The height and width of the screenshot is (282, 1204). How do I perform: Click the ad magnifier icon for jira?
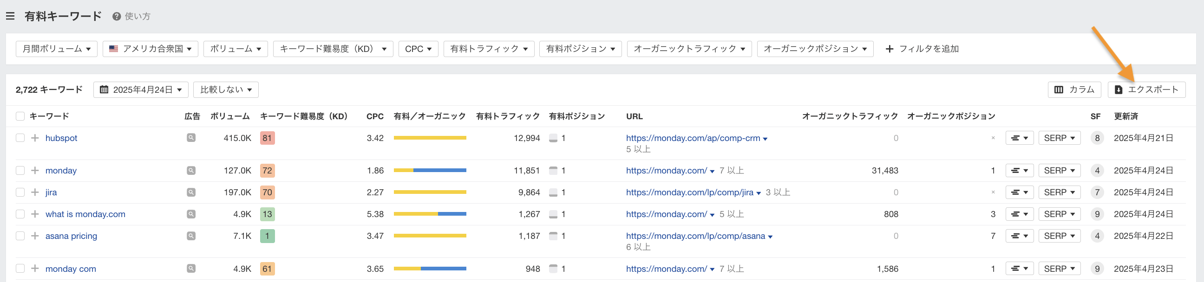[191, 192]
